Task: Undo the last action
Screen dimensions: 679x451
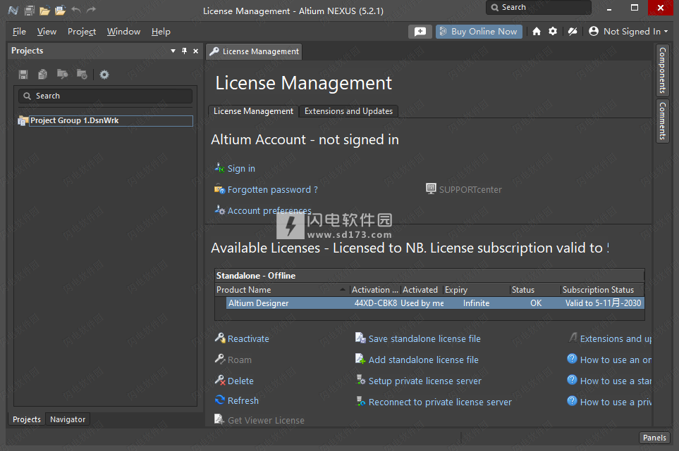Action: coord(75,10)
